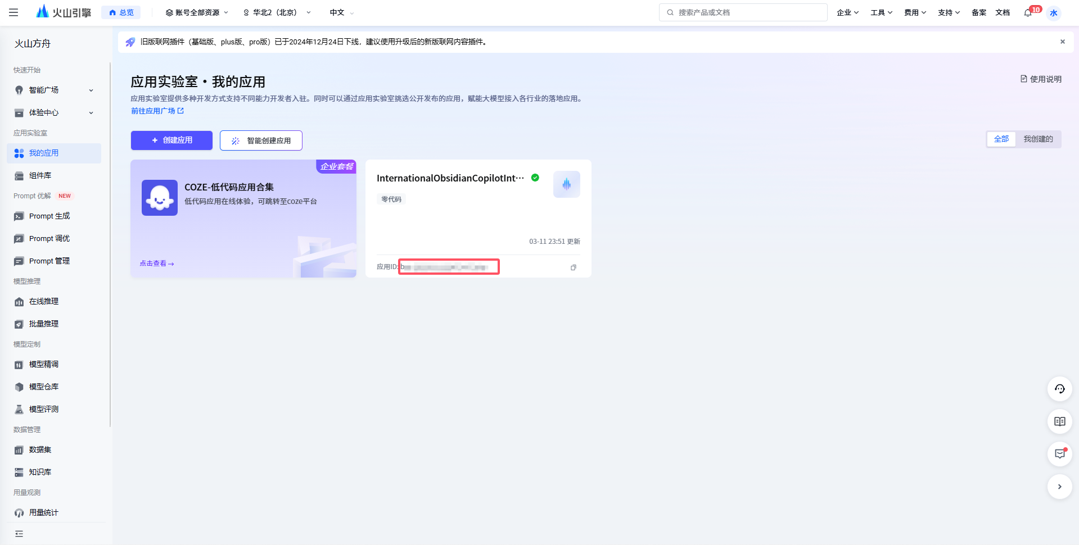Open the 华北2 (北京) region dropdown
The image size is (1079, 545).
[x=277, y=12]
